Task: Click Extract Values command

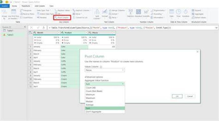Action: coord(199,18)
